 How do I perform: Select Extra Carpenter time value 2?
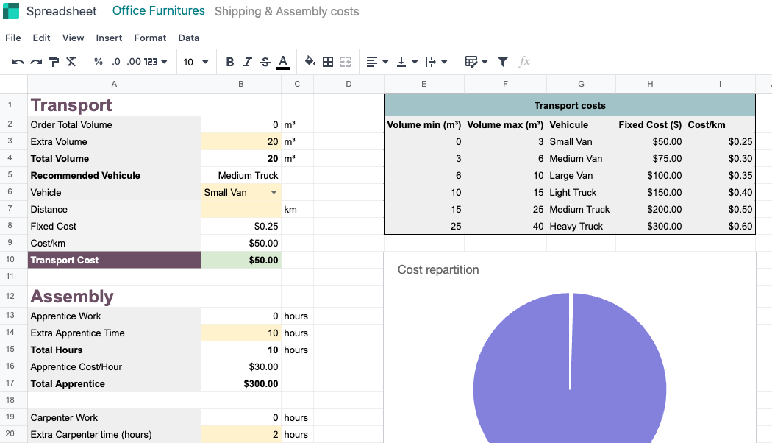click(x=241, y=435)
